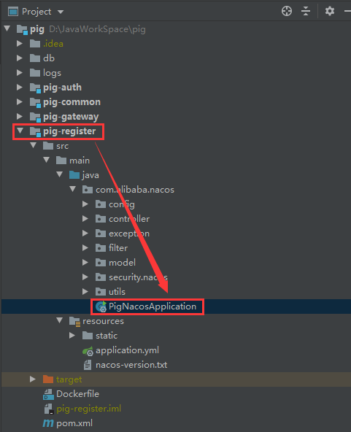Viewport: 351px width, 432px height.
Task: Click the Maven pom.xml icon
Action: pos(48,423)
